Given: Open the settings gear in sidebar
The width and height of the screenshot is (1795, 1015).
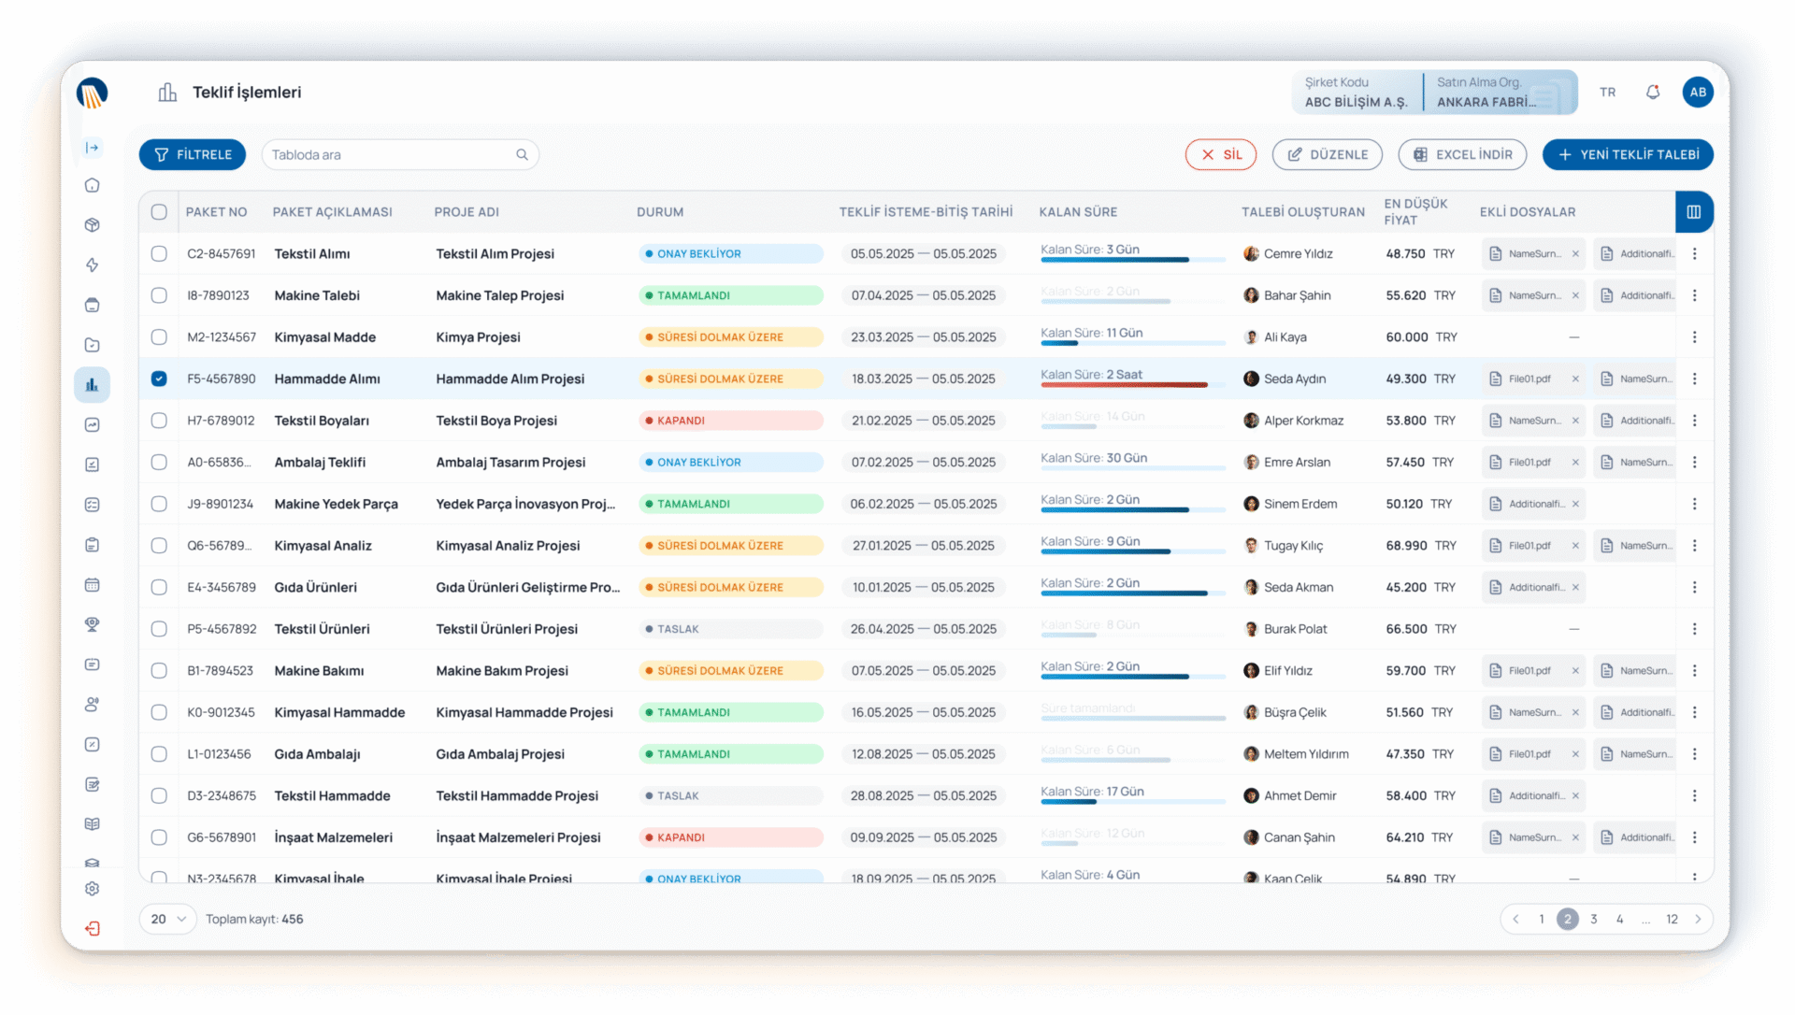Looking at the screenshot, I should (x=92, y=889).
